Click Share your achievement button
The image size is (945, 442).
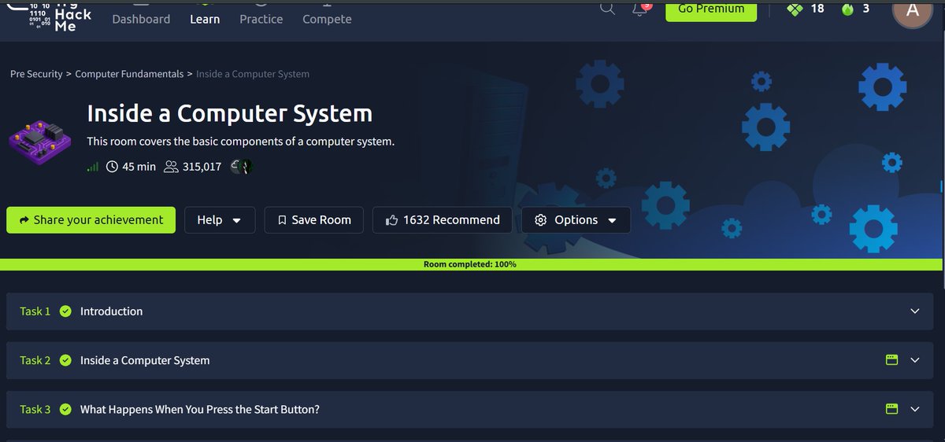91,220
